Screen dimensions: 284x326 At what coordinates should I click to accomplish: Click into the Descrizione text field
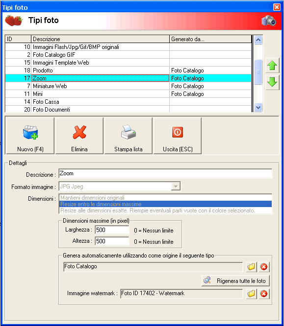pos(165,174)
